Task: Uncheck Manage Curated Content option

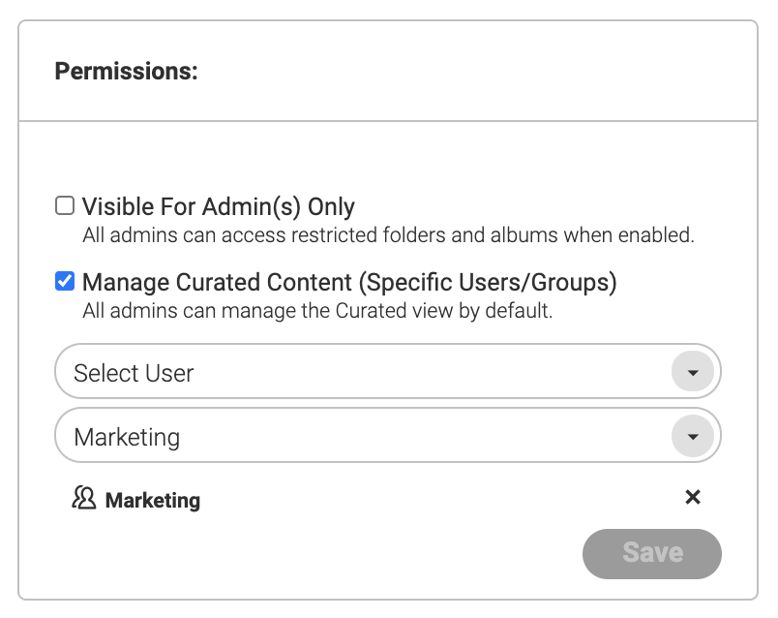Action: [x=65, y=281]
